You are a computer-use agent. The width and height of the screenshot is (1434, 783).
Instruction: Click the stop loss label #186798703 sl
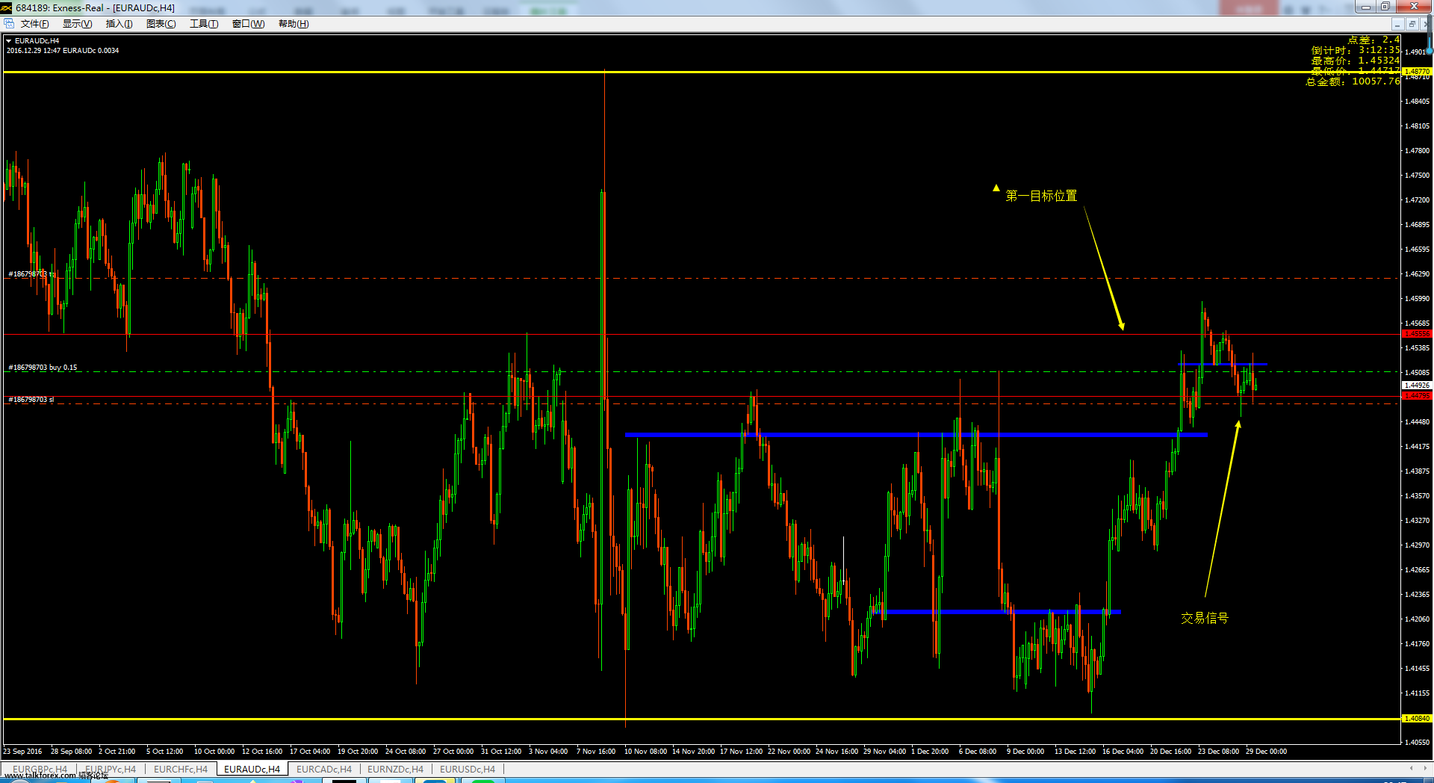coord(31,400)
